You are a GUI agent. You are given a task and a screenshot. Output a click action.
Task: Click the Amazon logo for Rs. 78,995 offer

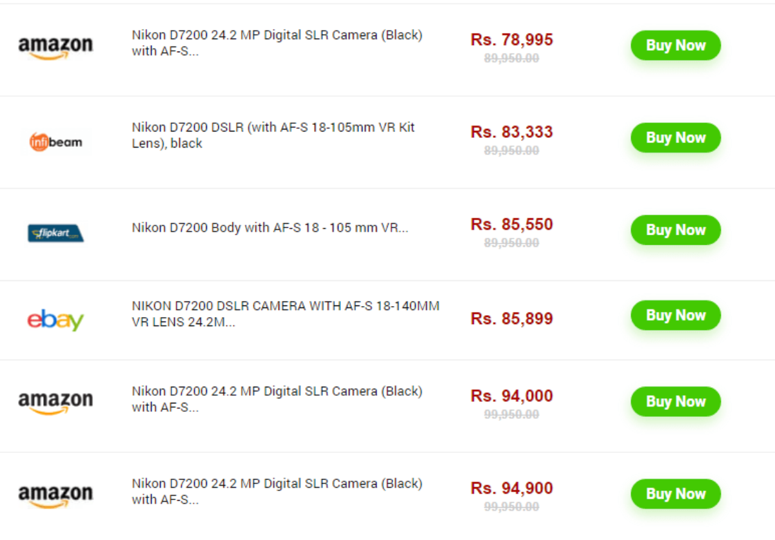point(55,46)
